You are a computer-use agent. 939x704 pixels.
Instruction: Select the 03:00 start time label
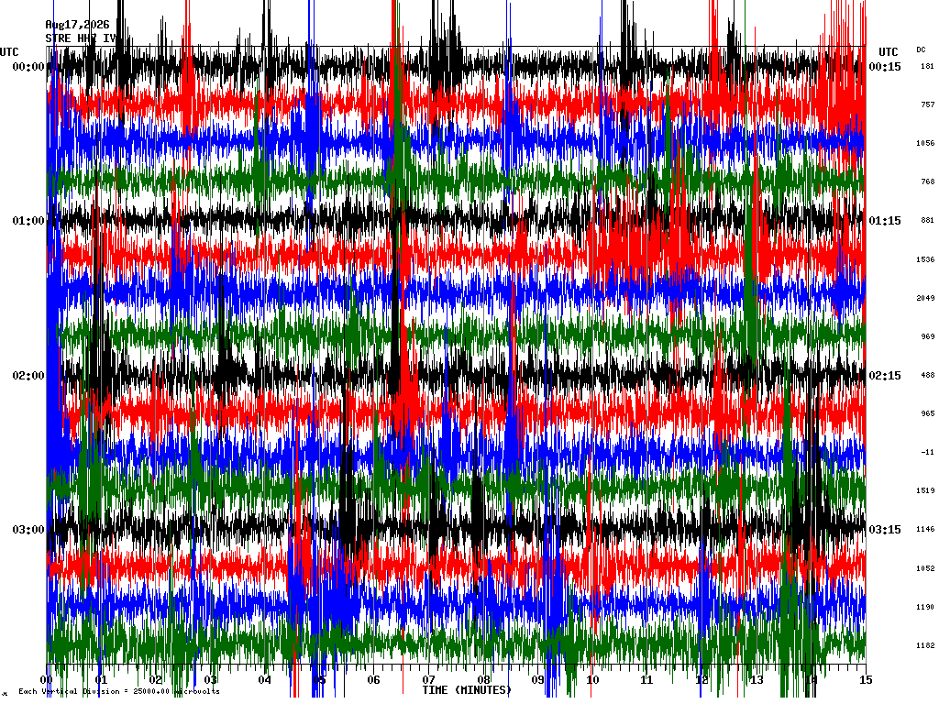click(28, 530)
